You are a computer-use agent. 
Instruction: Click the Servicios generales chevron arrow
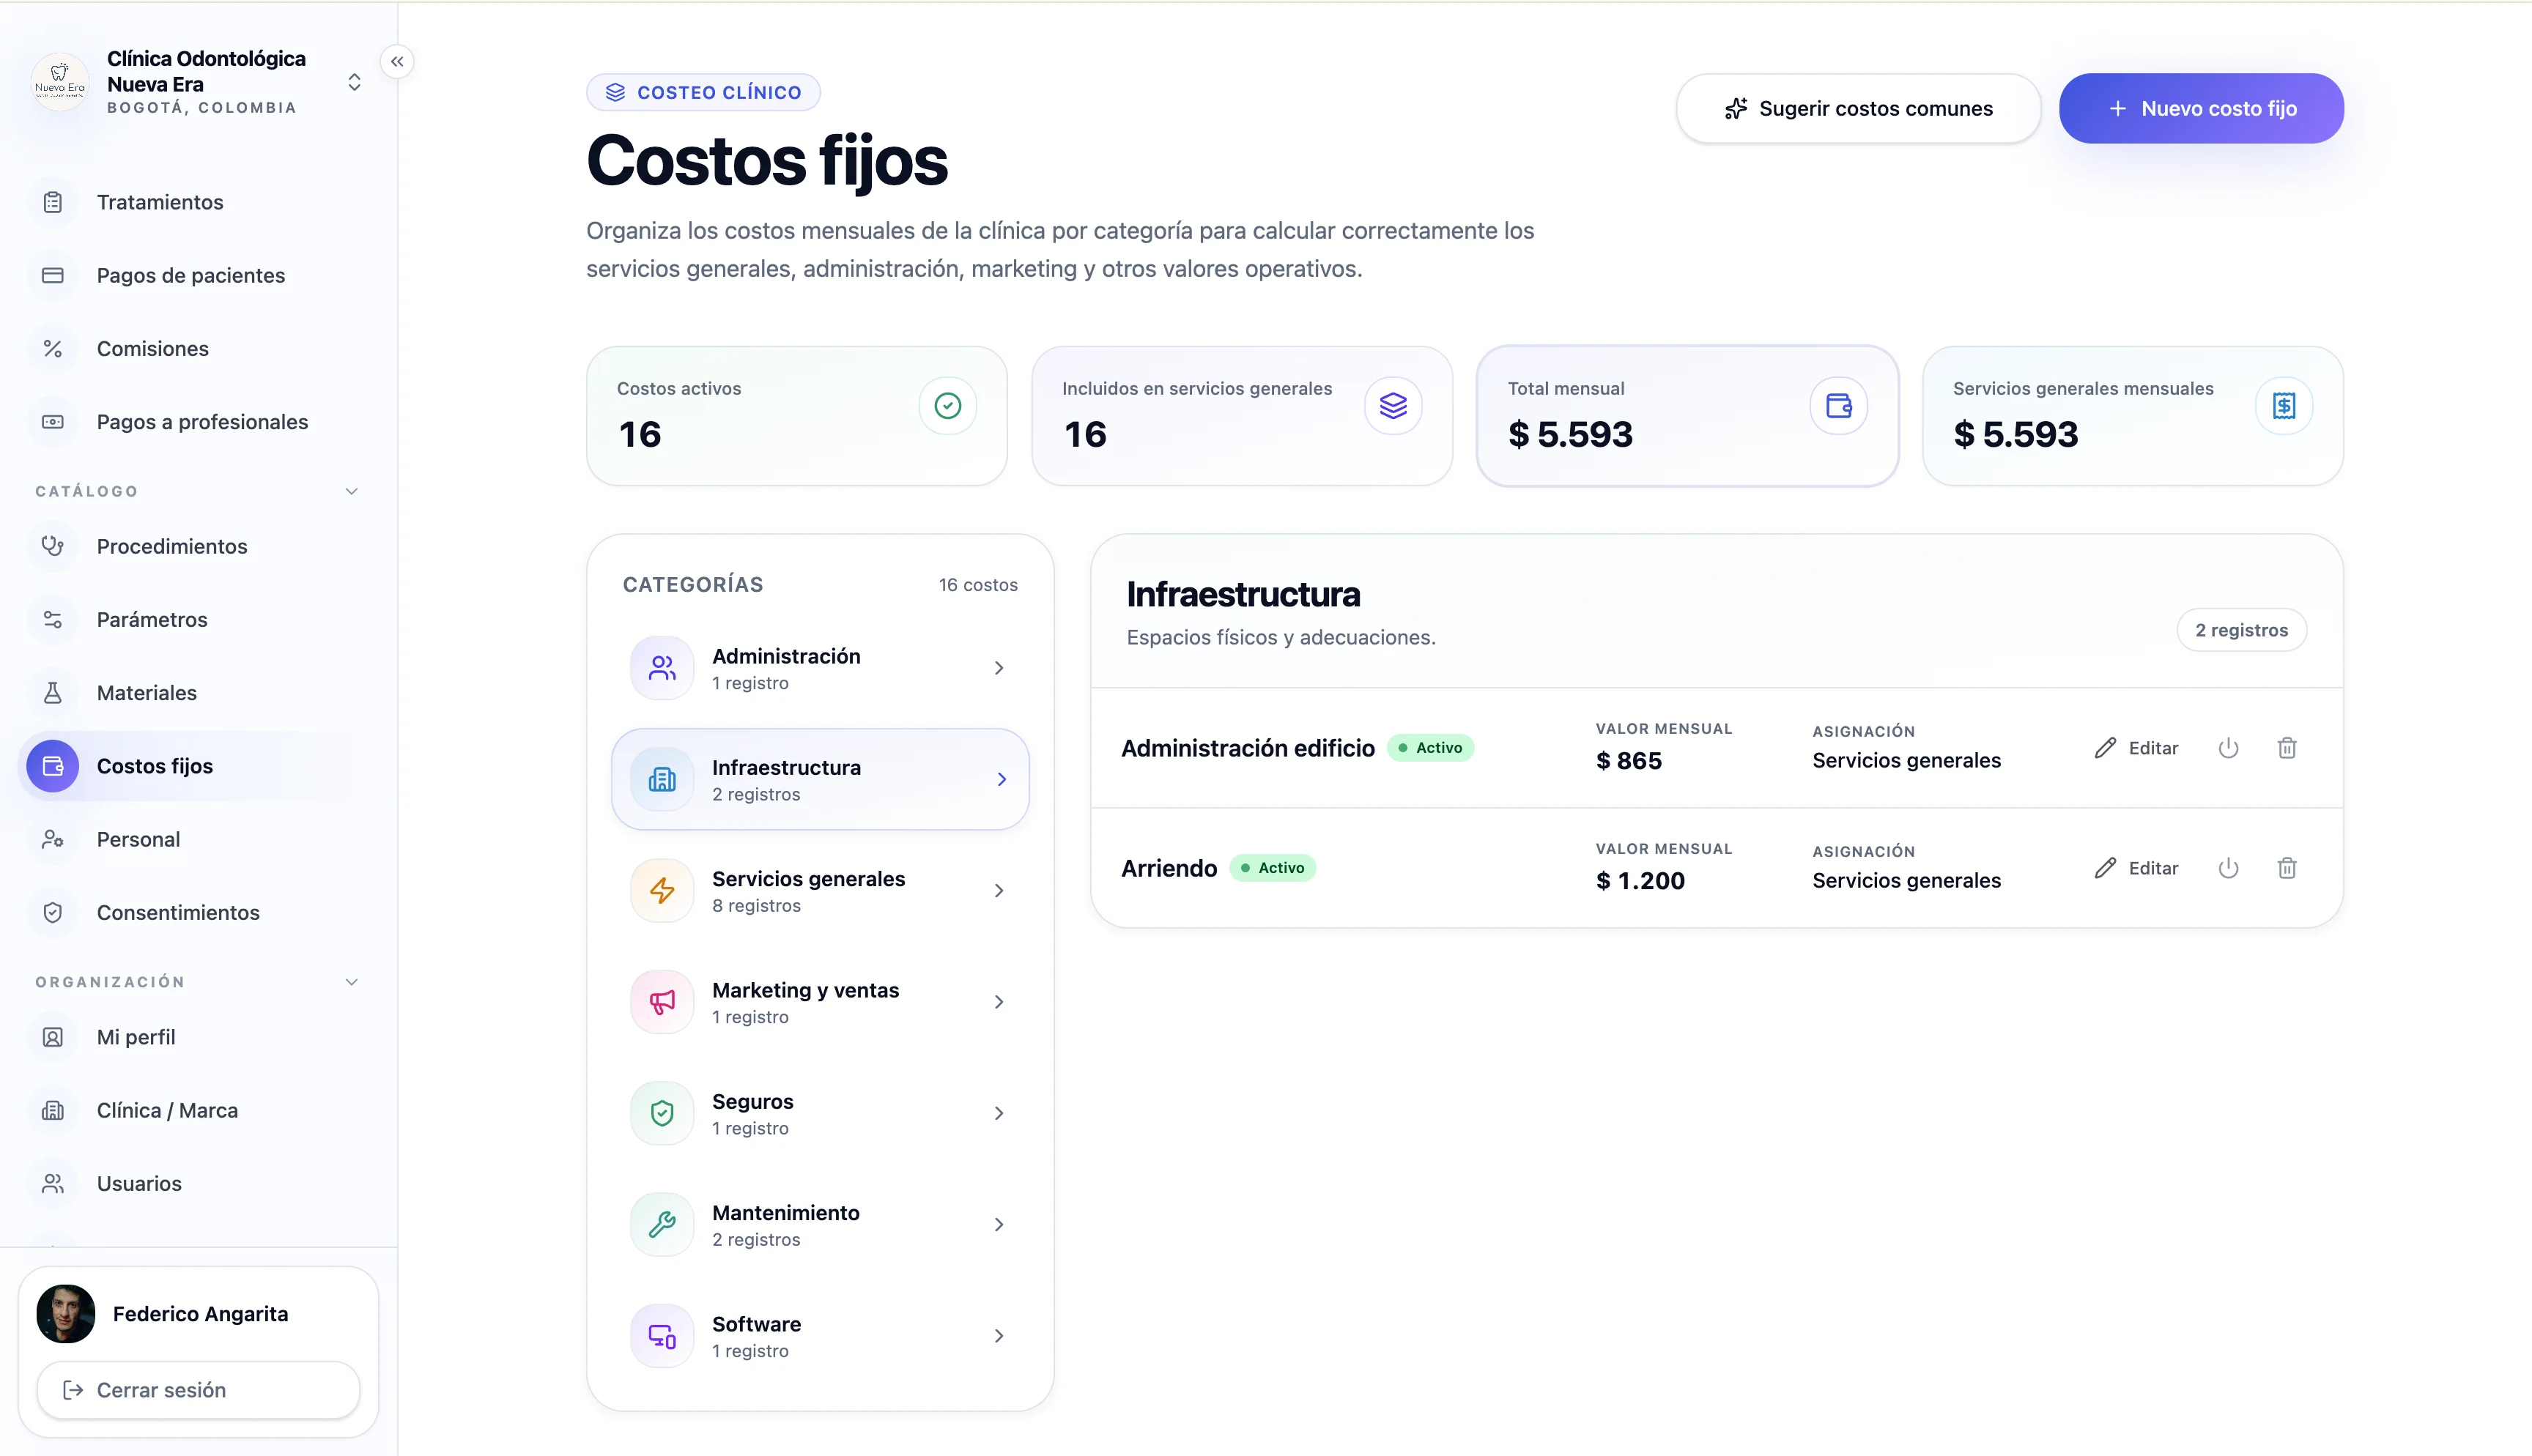pos(998,890)
